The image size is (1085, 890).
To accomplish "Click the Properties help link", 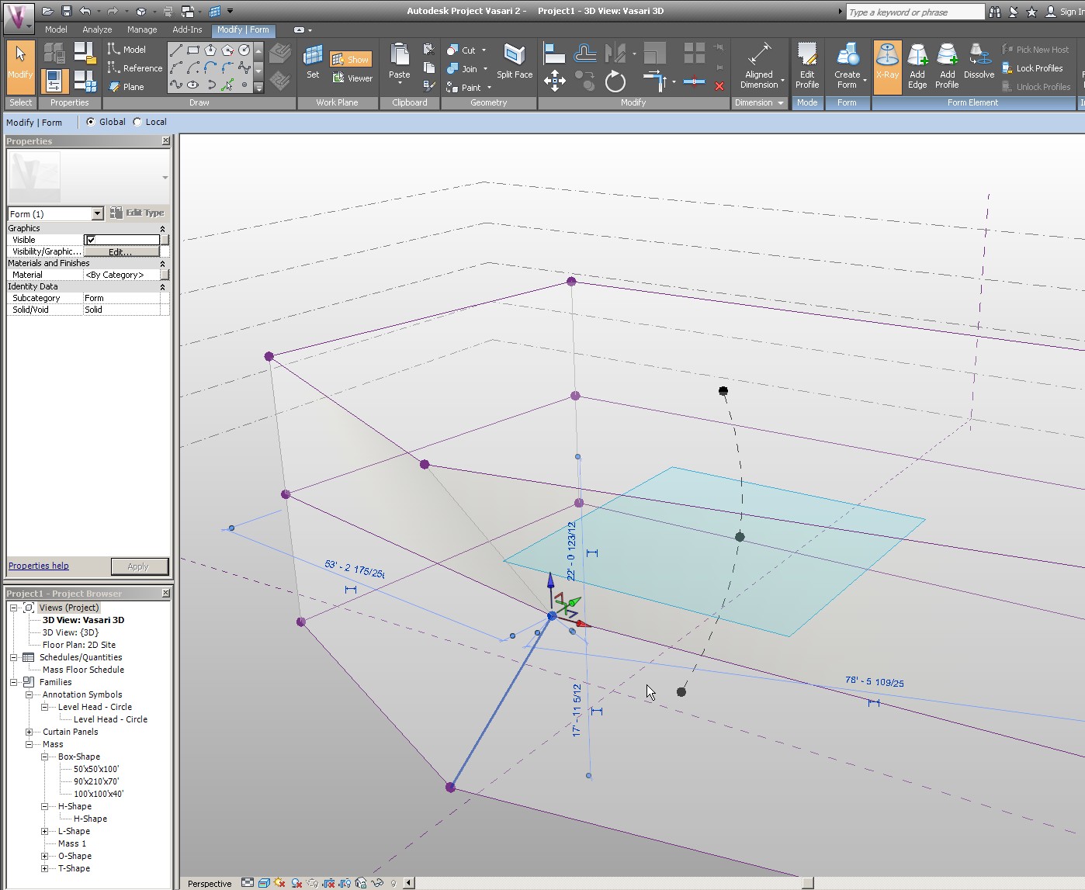I will [x=38, y=566].
